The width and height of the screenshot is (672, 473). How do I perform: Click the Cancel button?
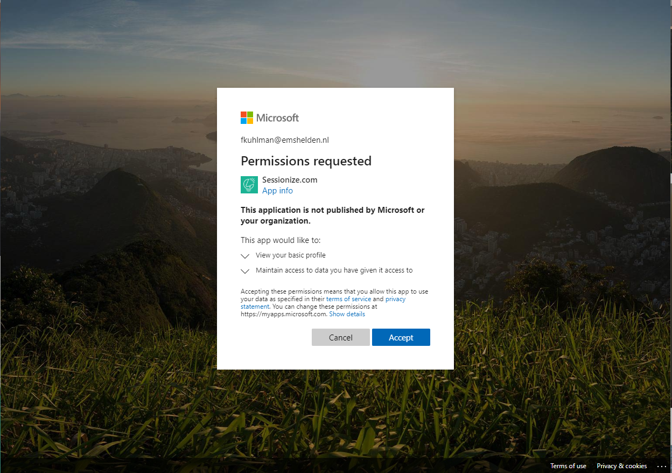[x=341, y=337]
